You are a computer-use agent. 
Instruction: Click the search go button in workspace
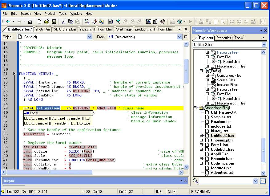[x=262, y=181]
